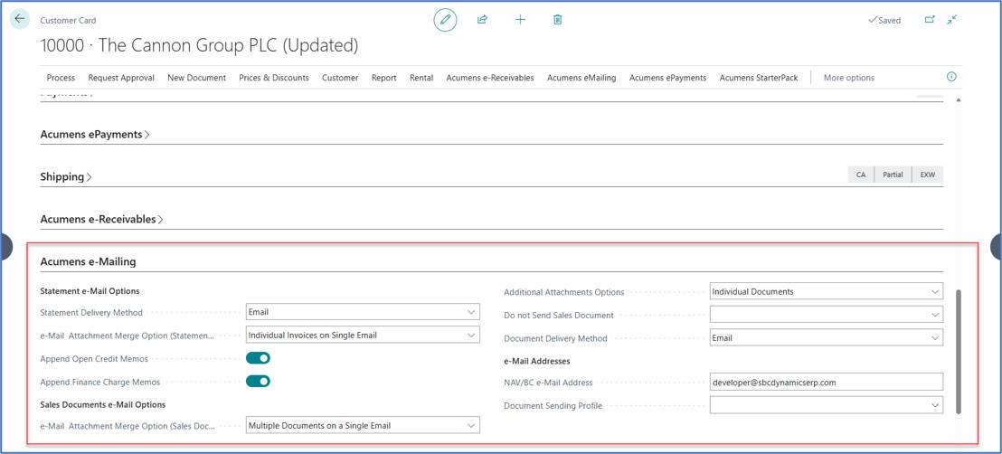This screenshot has width=1002, height=454.
Task: Create new record with plus icon
Action: [x=520, y=20]
